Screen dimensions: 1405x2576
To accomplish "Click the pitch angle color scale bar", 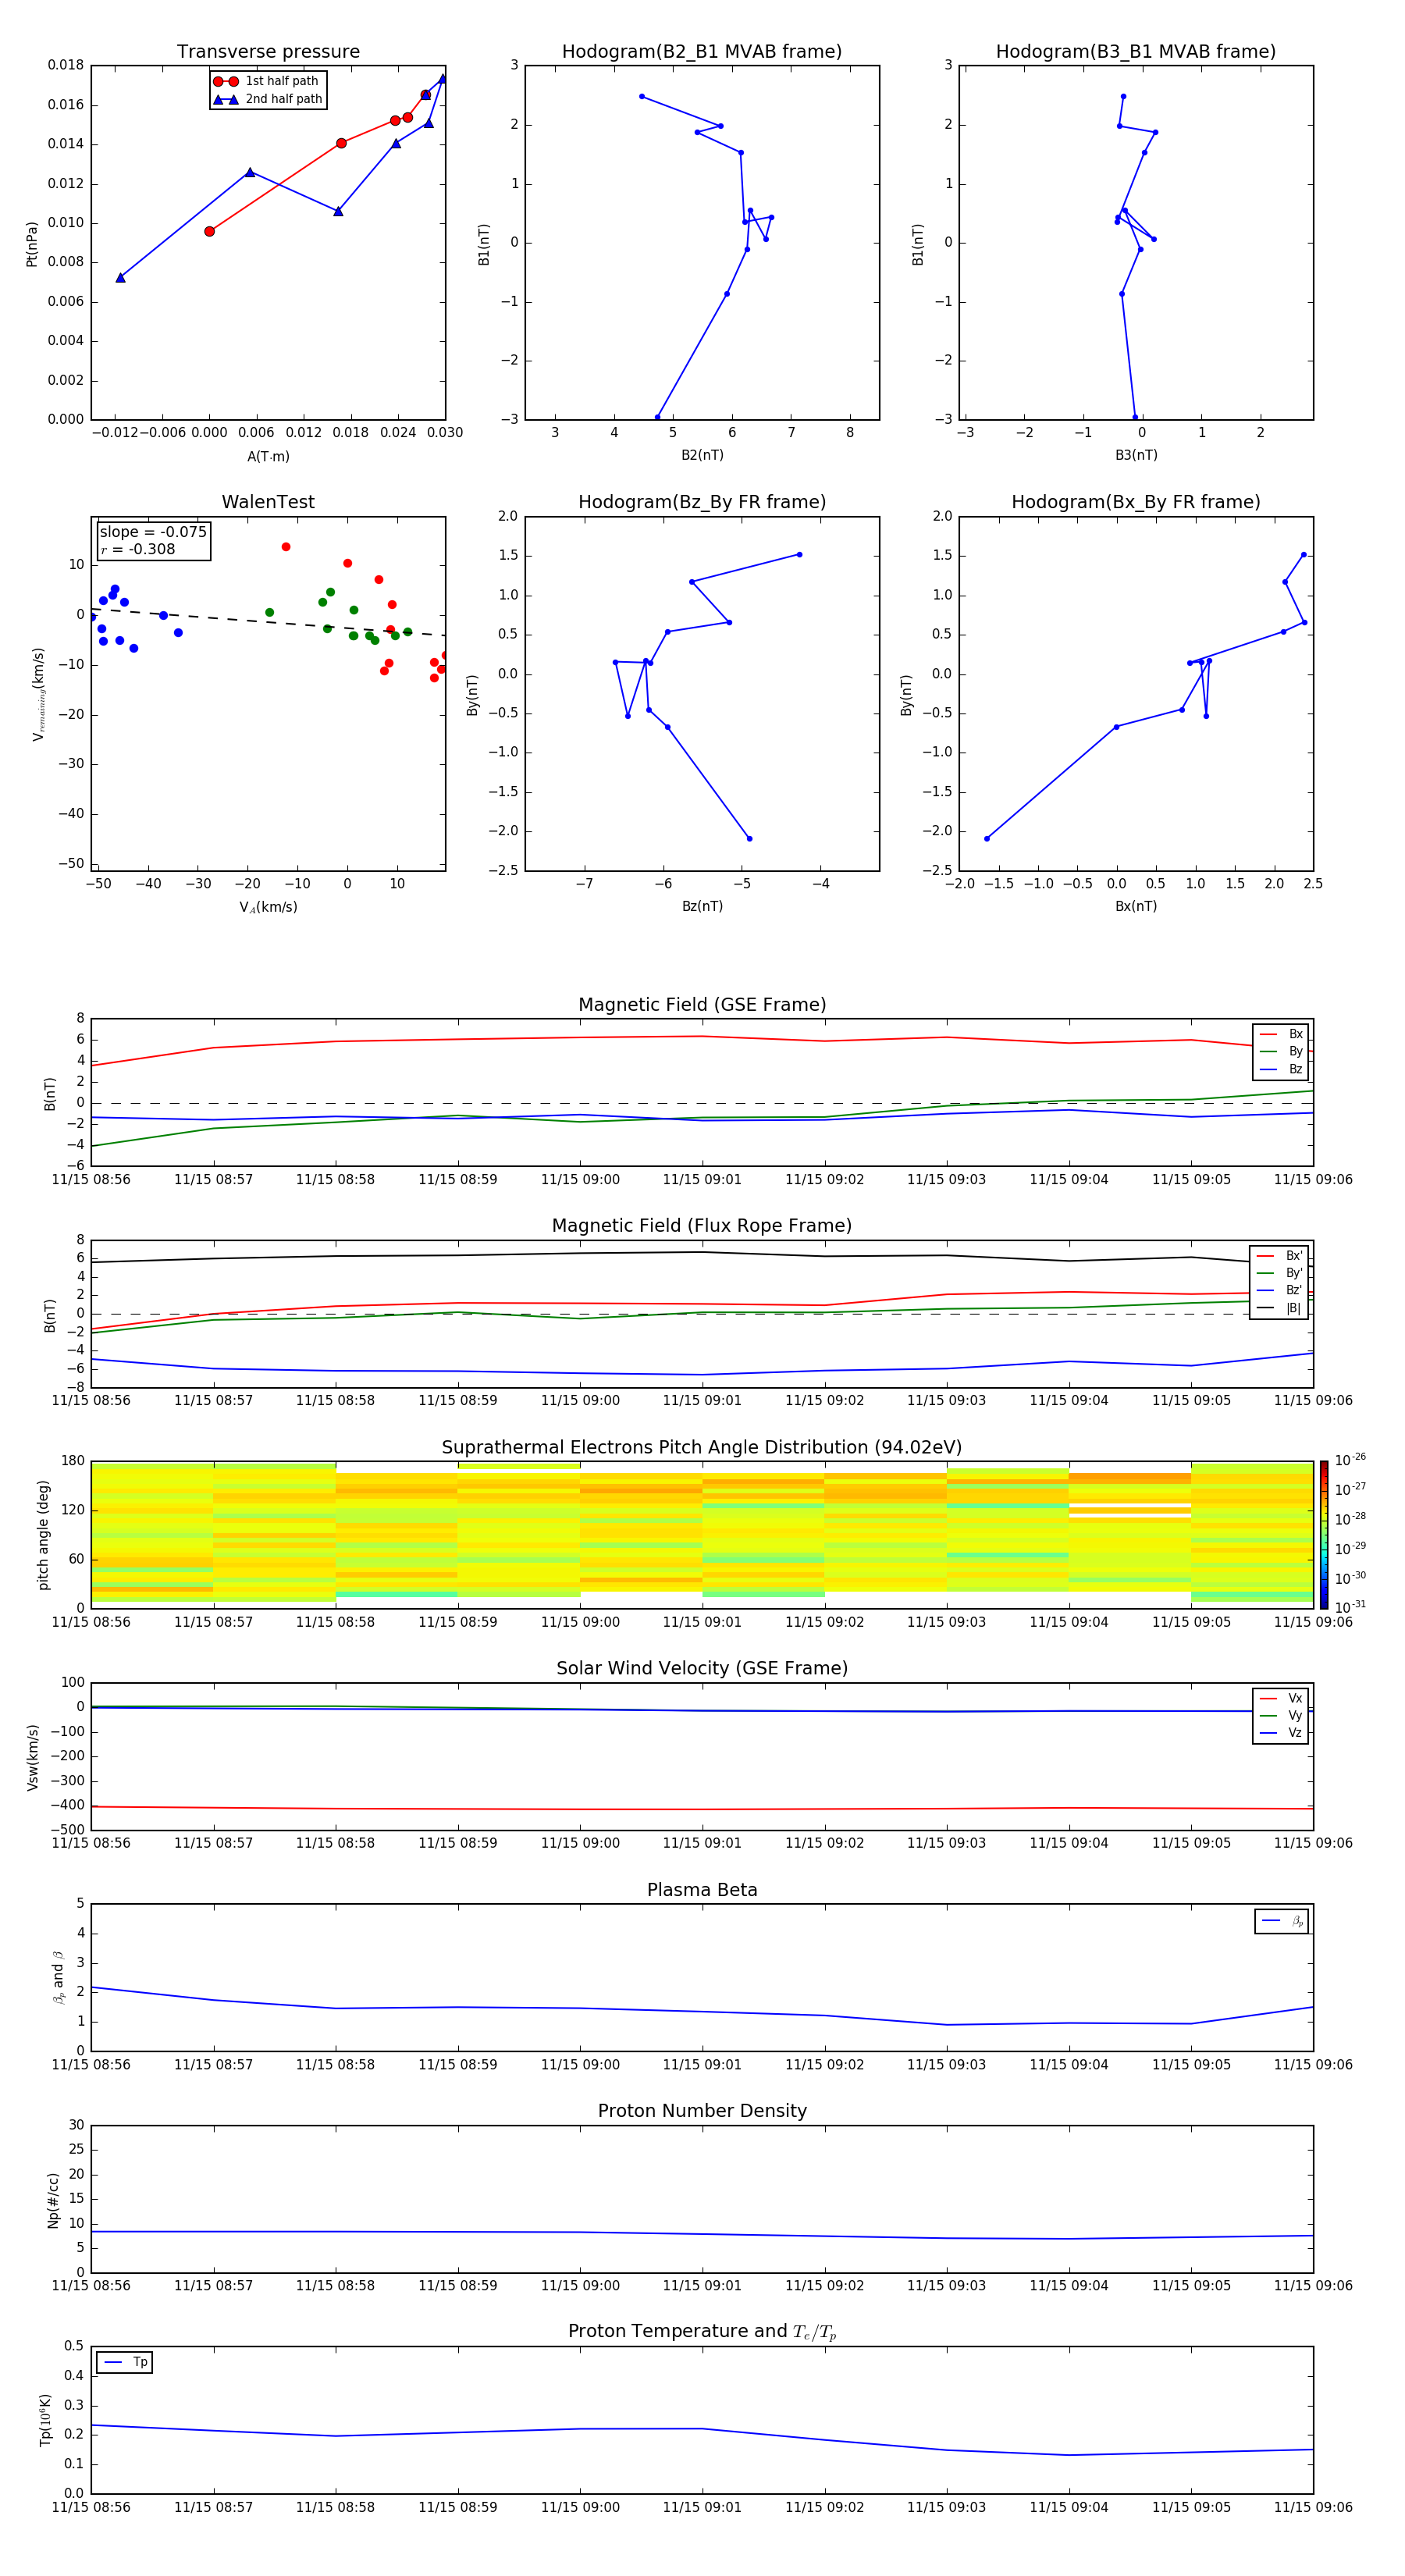I will point(1324,1534).
